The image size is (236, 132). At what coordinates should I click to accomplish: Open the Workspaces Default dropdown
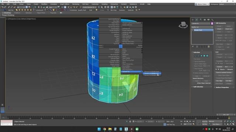click(x=227, y=4)
